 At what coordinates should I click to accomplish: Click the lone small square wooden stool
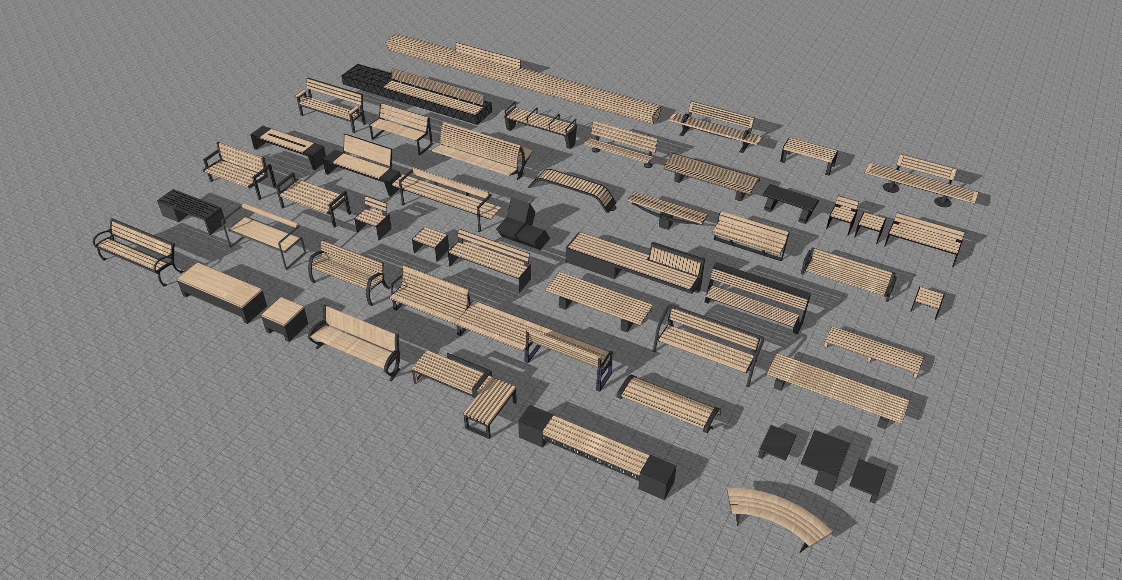point(928,298)
